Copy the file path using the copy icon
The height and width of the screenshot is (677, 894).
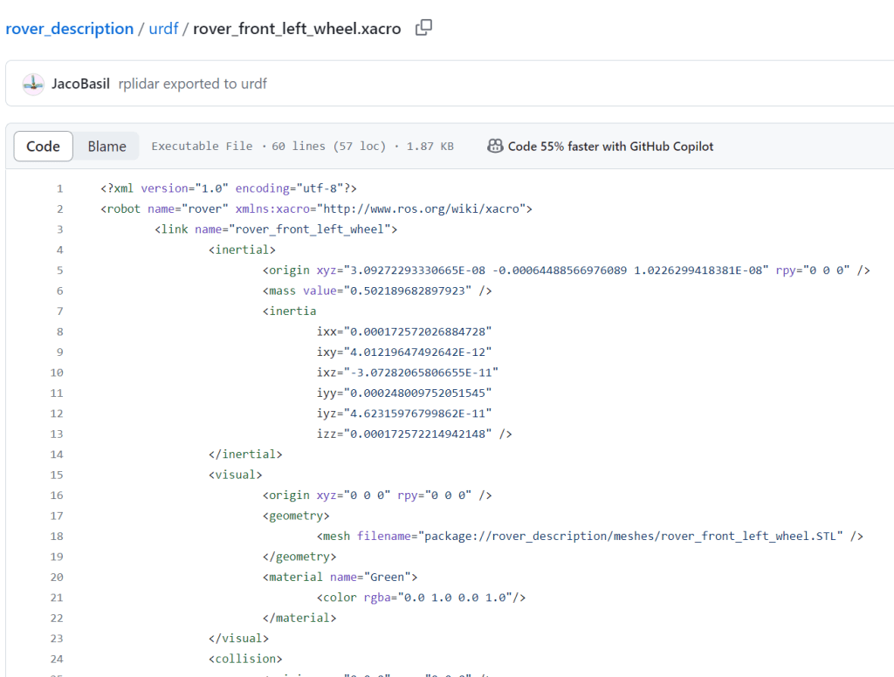(x=423, y=28)
